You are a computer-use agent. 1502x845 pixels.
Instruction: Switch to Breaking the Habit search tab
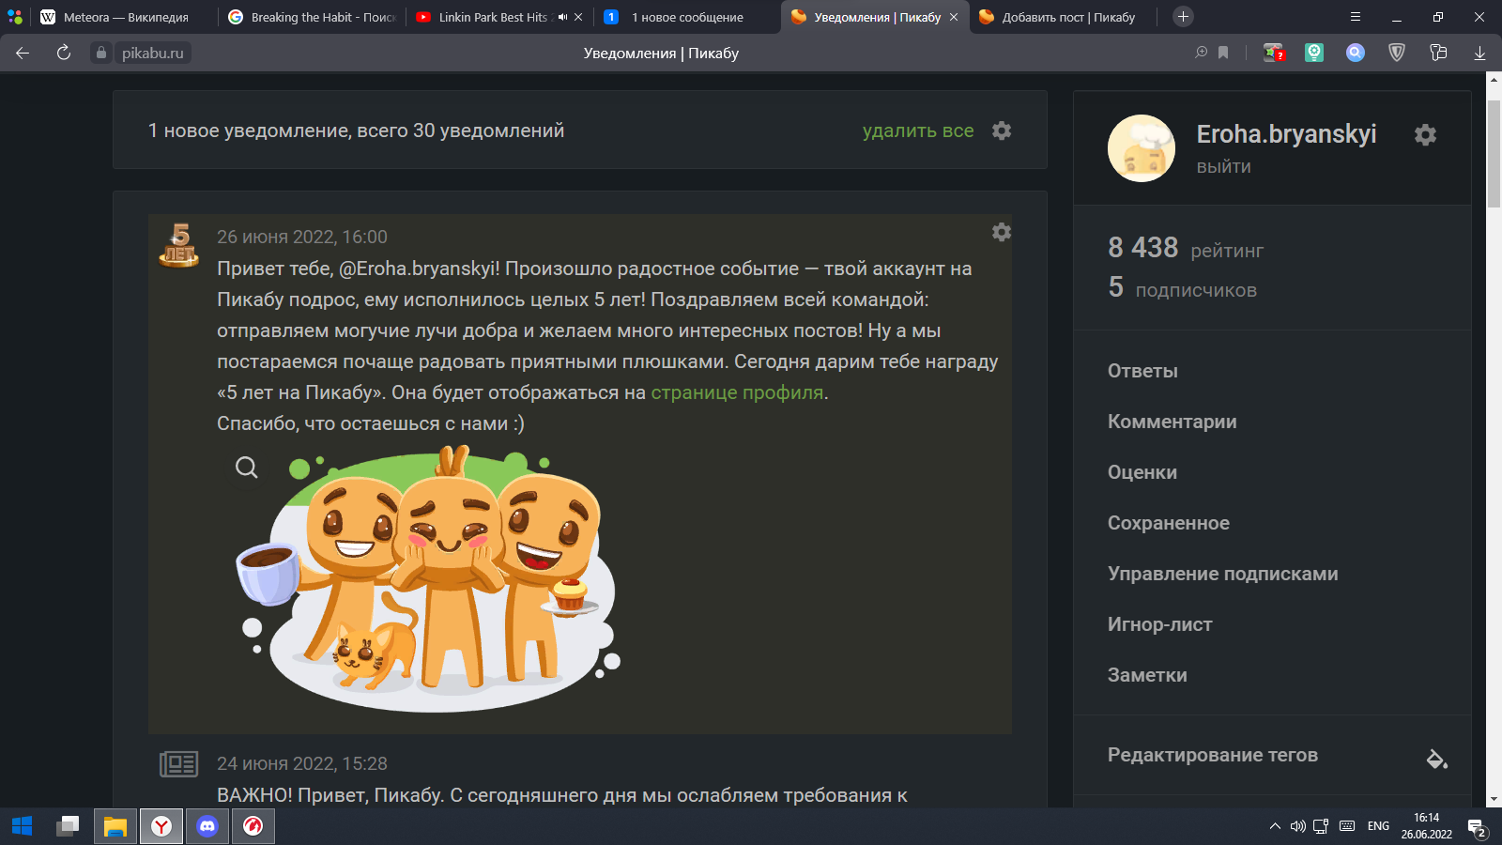click(x=312, y=17)
